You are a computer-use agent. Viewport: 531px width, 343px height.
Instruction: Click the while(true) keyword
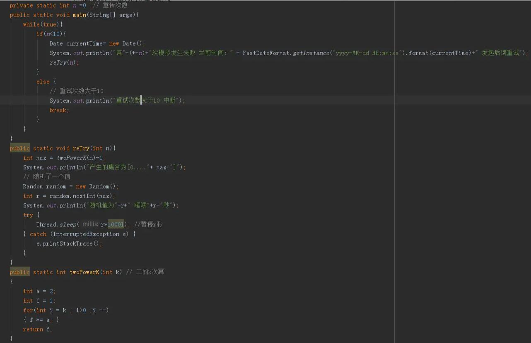coord(31,24)
